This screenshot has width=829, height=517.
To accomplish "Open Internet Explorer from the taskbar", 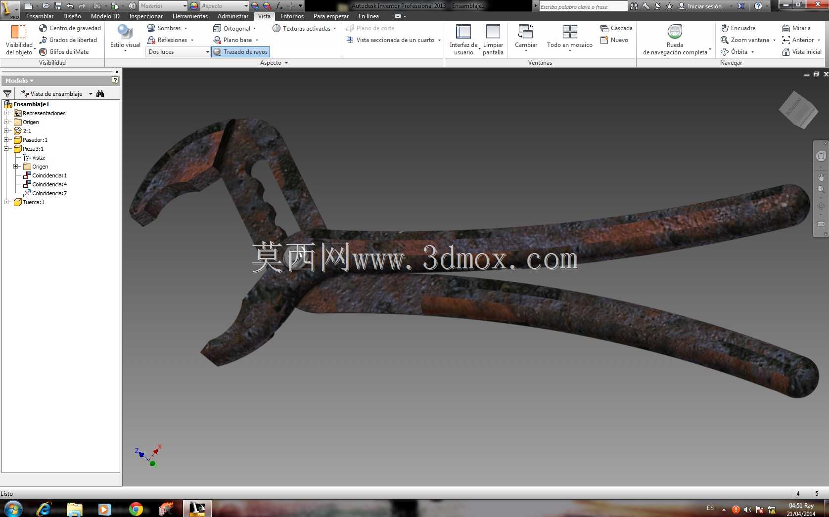I will (45, 509).
